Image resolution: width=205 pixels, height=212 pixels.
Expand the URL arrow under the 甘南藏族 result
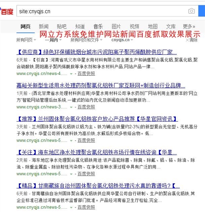pyautogui.click(x=71, y=208)
